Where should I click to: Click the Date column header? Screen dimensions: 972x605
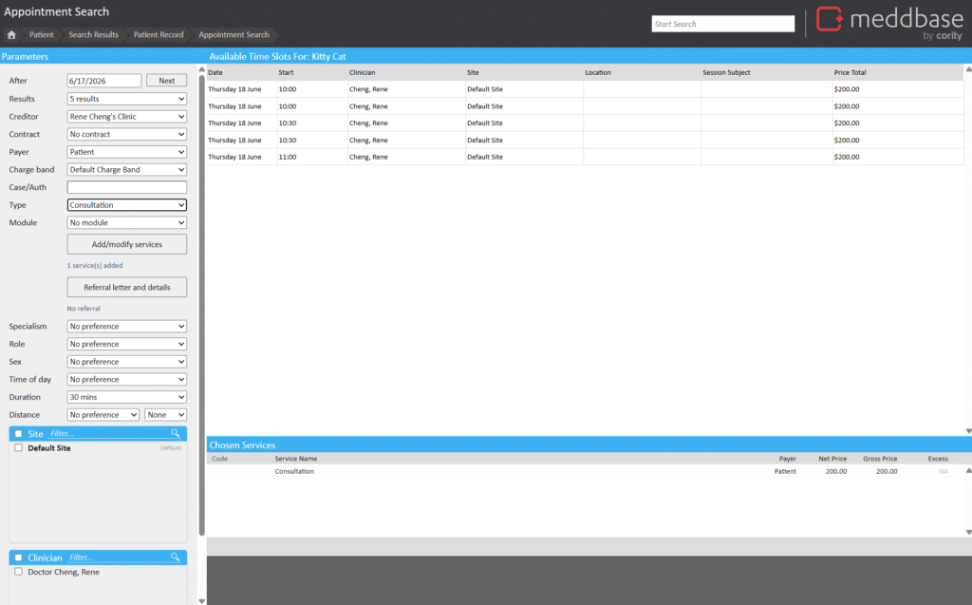(215, 72)
